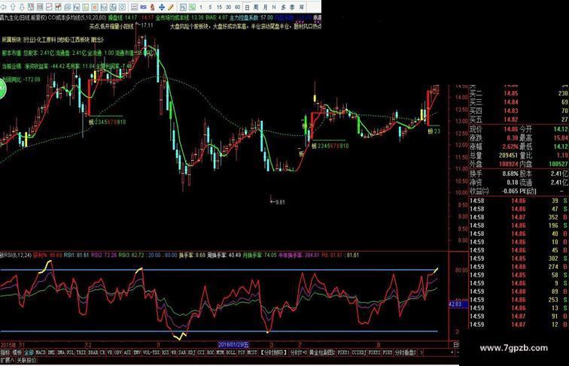569x366 pixels.
Task: Click the line chart toolbar icon
Action: (x=49, y=8)
